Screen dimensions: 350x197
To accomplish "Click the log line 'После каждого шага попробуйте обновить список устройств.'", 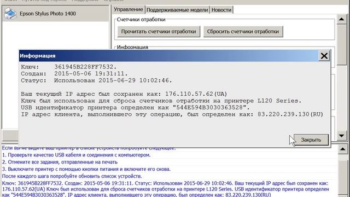I will (72, 176).
